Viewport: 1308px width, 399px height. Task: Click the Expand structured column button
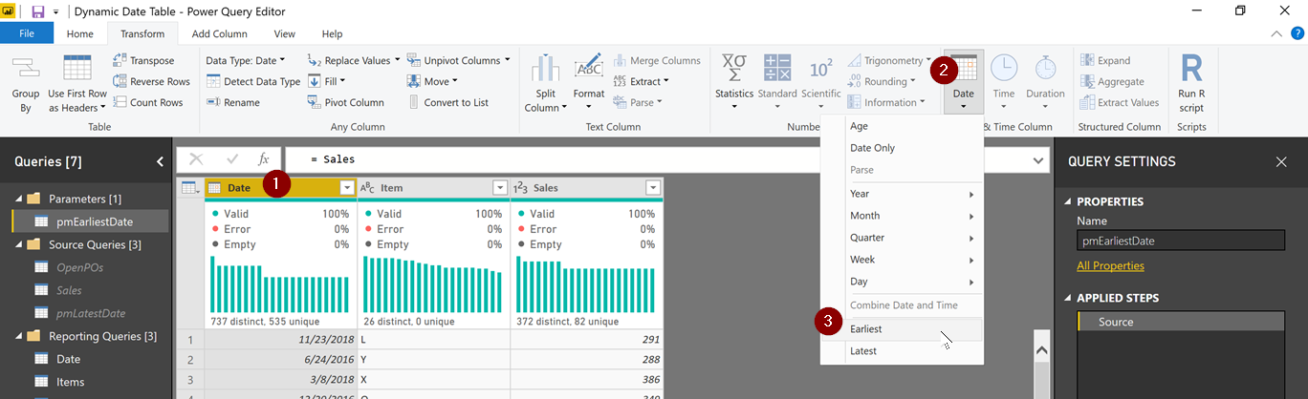[1105, 60]
